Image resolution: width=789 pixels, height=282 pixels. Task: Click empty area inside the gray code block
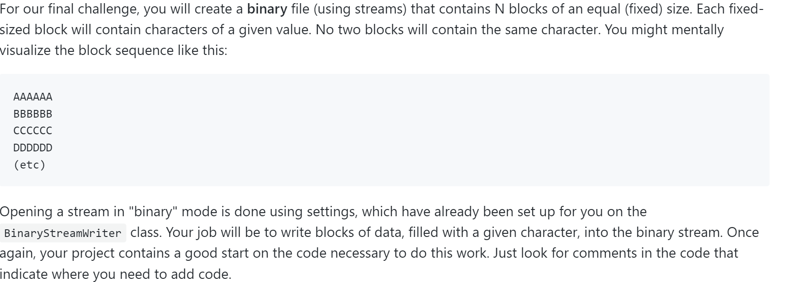(x=406, y=131)
